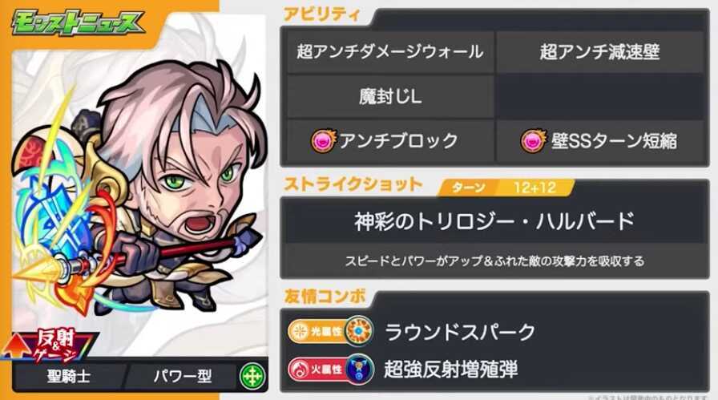Tap the pink-haired character illustration
The width and height of the screenshot is (718, 400).
137,188
